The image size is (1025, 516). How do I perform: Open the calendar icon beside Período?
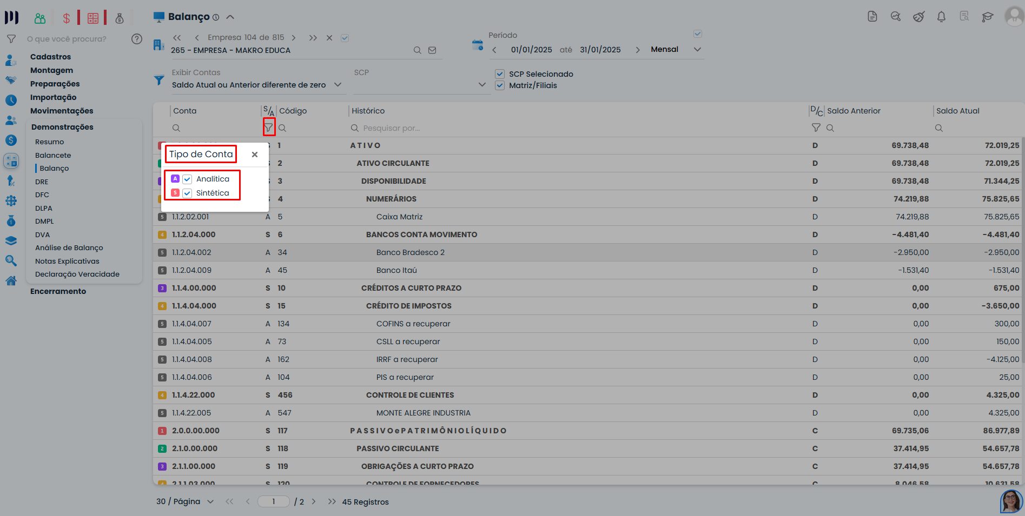coord(477,45)
